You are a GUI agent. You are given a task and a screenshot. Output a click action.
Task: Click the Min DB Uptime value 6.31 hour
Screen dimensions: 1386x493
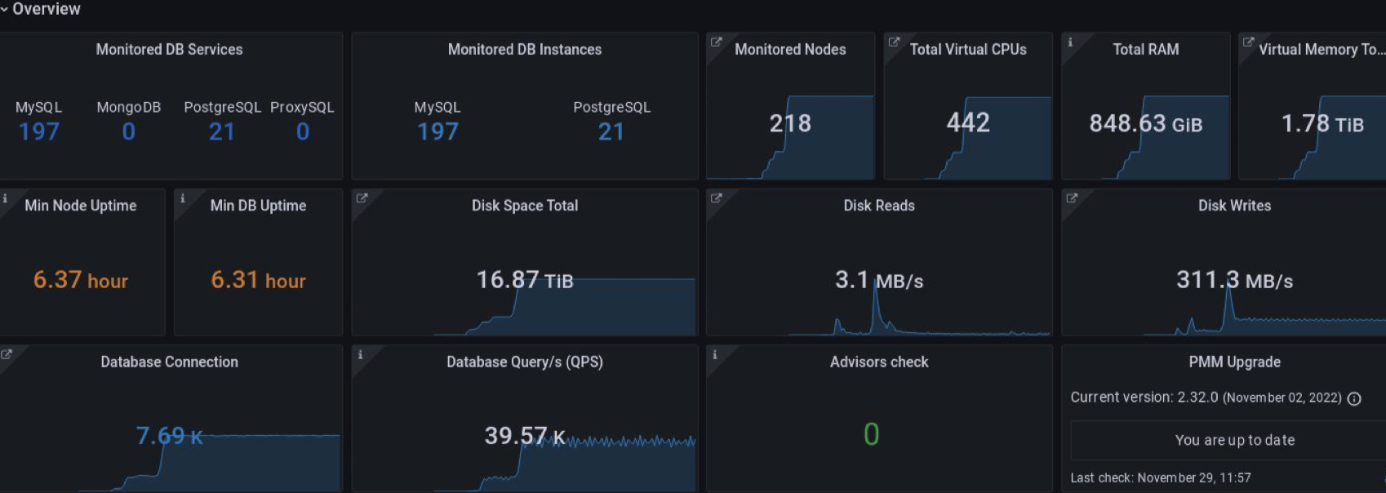pos(258,280)
